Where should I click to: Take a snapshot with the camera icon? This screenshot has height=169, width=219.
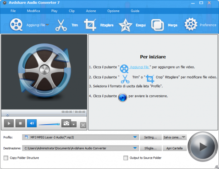click(x=66, y=123)
